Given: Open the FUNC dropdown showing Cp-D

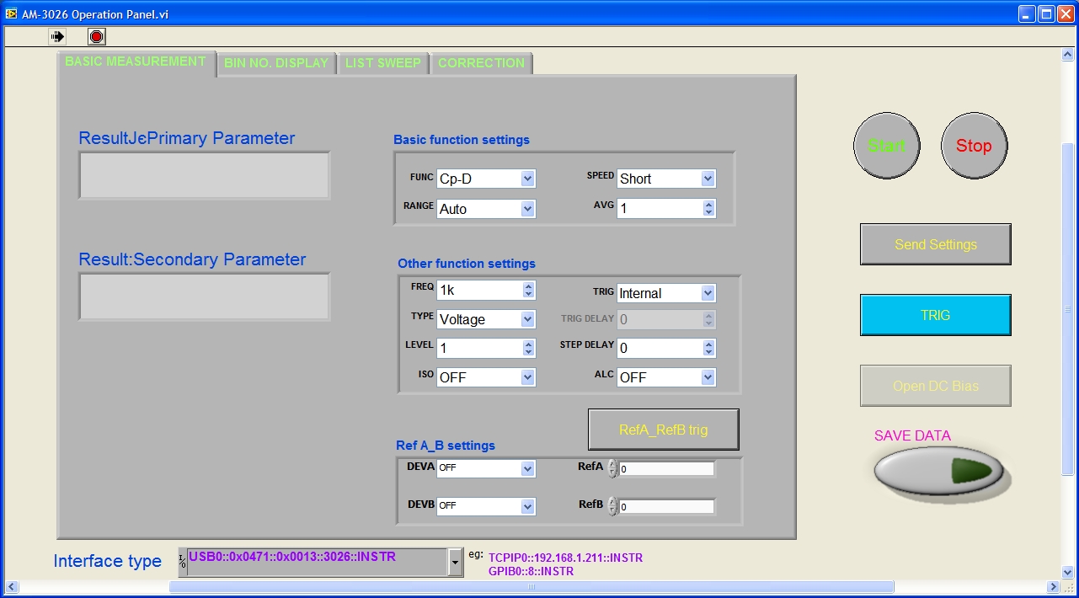Looking at the screenshot, I should 486,179.
